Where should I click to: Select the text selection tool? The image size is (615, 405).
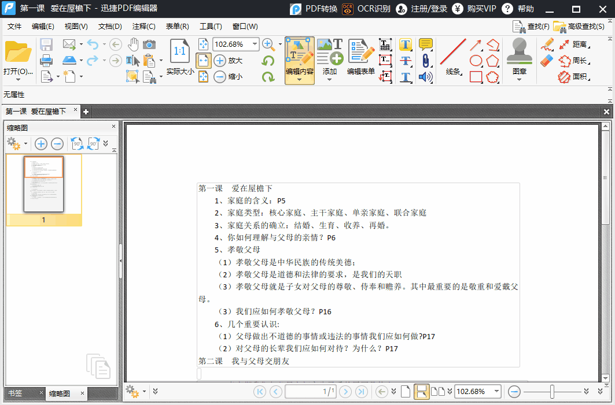tap(132, 60)
